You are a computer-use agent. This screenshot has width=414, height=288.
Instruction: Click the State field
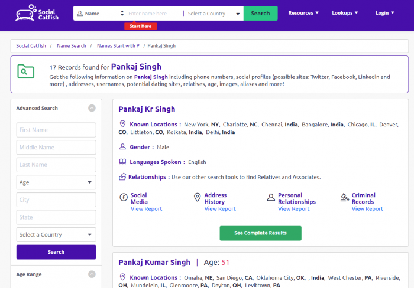point(56,217)
